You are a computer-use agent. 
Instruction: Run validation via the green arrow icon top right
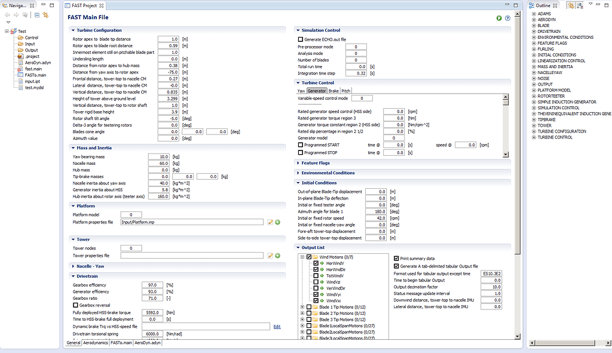[x=499, y=18]
